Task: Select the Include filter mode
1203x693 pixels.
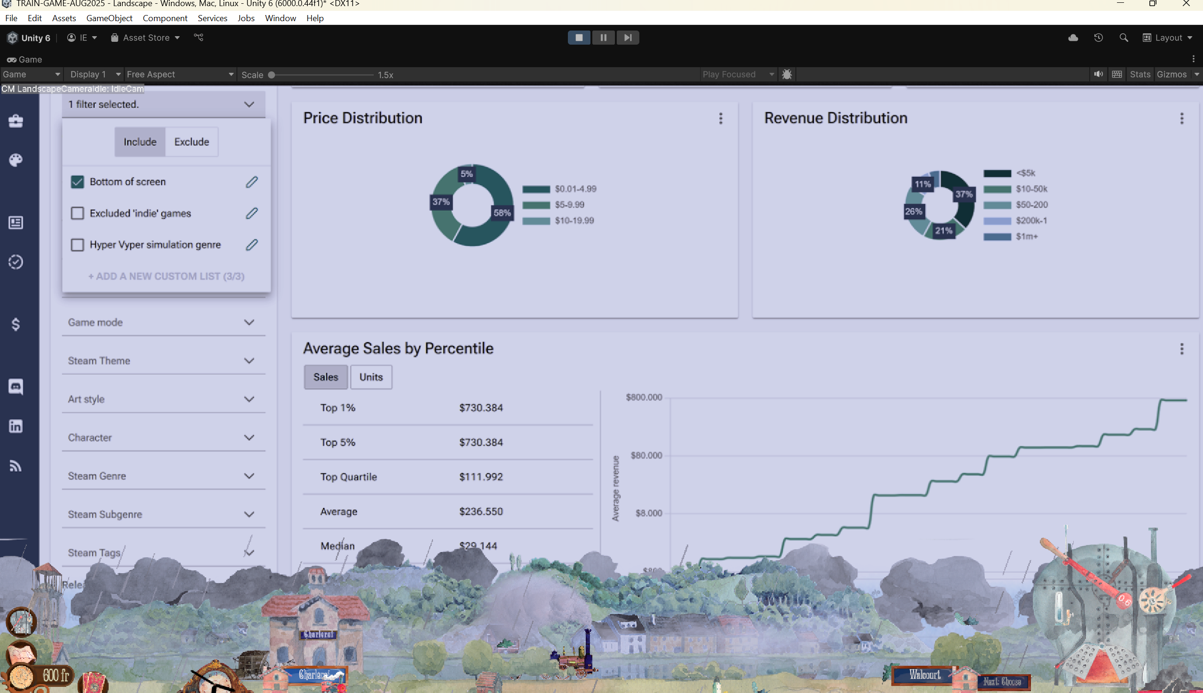Action: coord(140,142)
